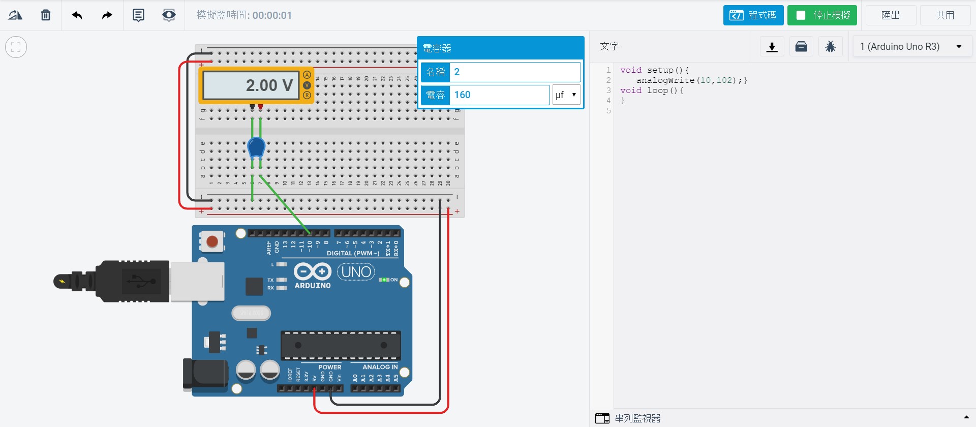Viewport: 976px width, 427px height.
Task: Delete selection with the trash icon
Action: pos(46,15)
